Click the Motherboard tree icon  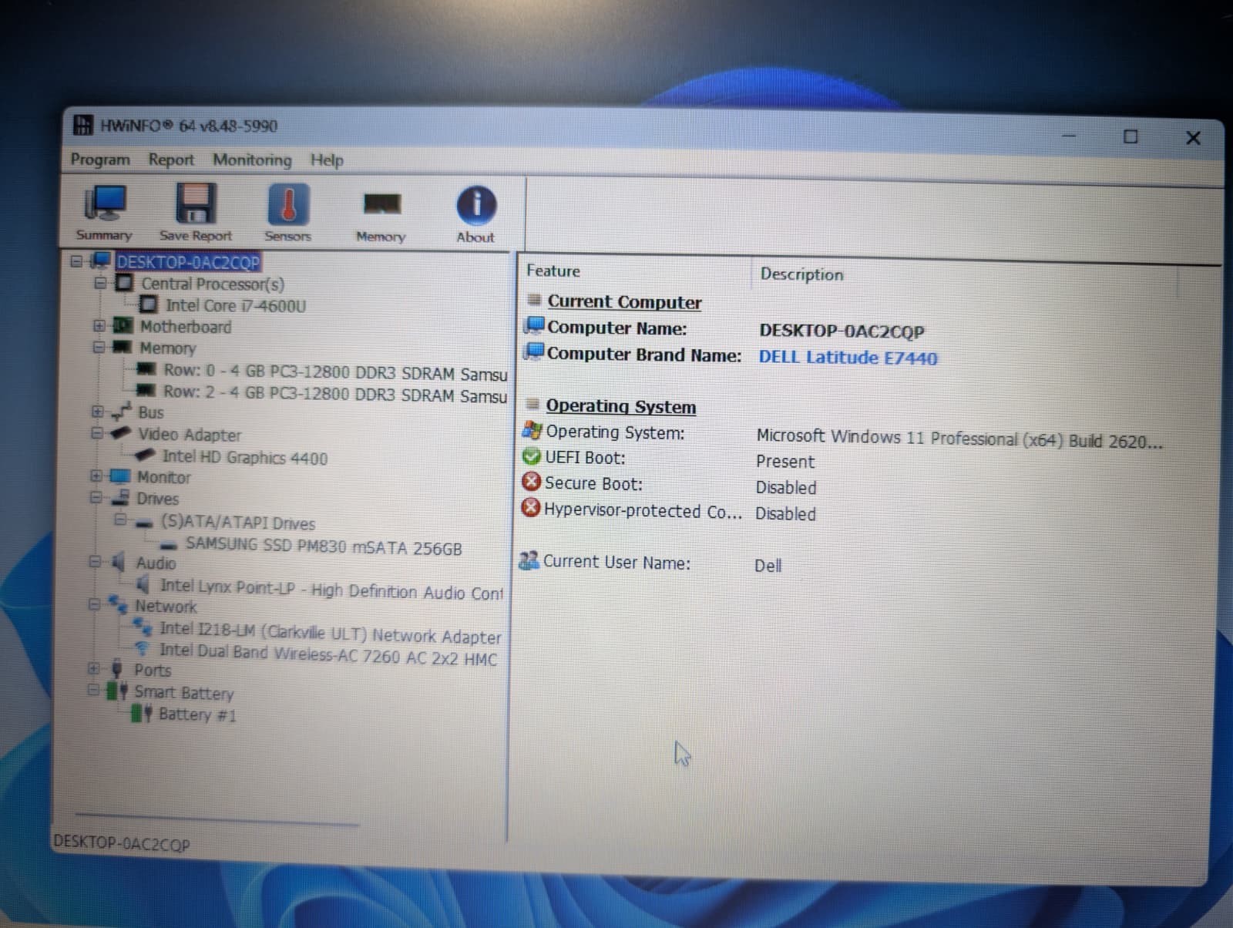point(123,326)
